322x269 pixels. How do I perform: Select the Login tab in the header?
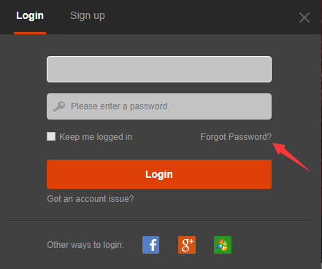coord(30,16)
